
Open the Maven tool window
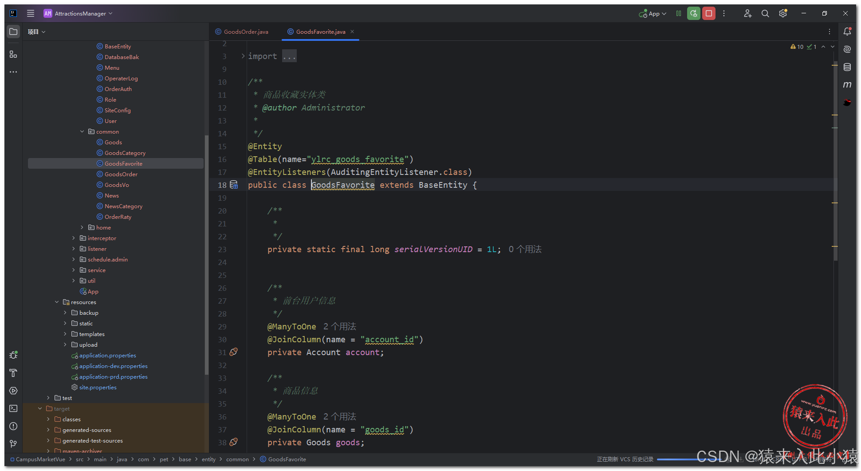[x=847, y=85]
